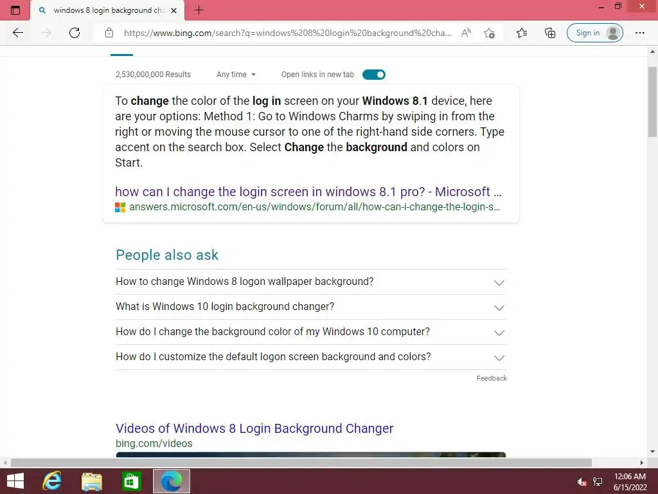Image resolution: width=658 pixels, height=494 pixels.
Task: Open how can I change the login screen link
Action: pyautogui.click(x=308, y=192)
